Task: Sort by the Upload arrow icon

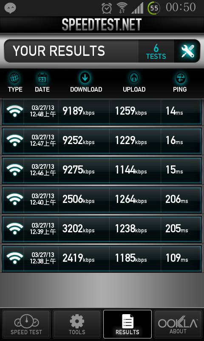Action: (134, 78)
